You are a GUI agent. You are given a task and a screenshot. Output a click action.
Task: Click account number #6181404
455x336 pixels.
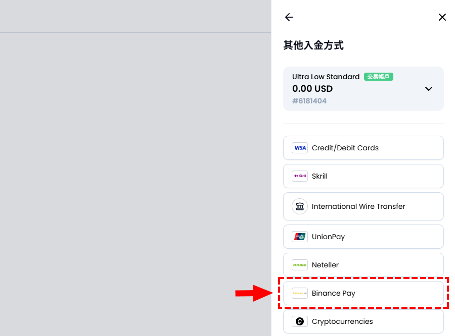point(309,101)
